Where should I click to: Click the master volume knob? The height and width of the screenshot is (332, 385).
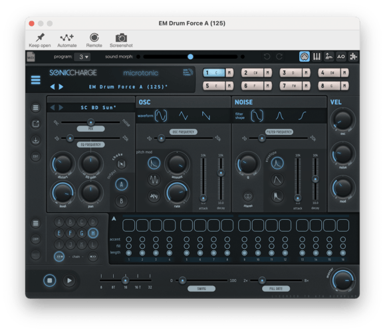[342, 280]
